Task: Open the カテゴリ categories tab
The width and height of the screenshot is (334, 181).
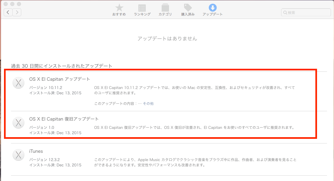Action: pos(165,10)
